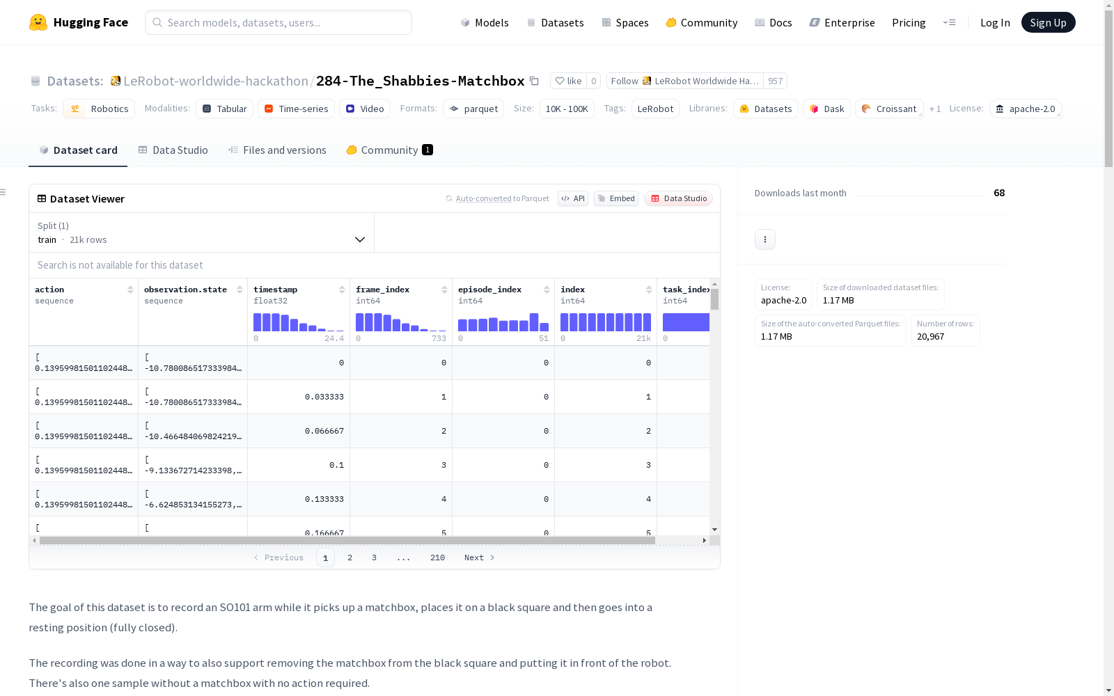The image size is (1114, 696).
Task: Click the Hugging Face logo
Action: (x=79, y=22)
